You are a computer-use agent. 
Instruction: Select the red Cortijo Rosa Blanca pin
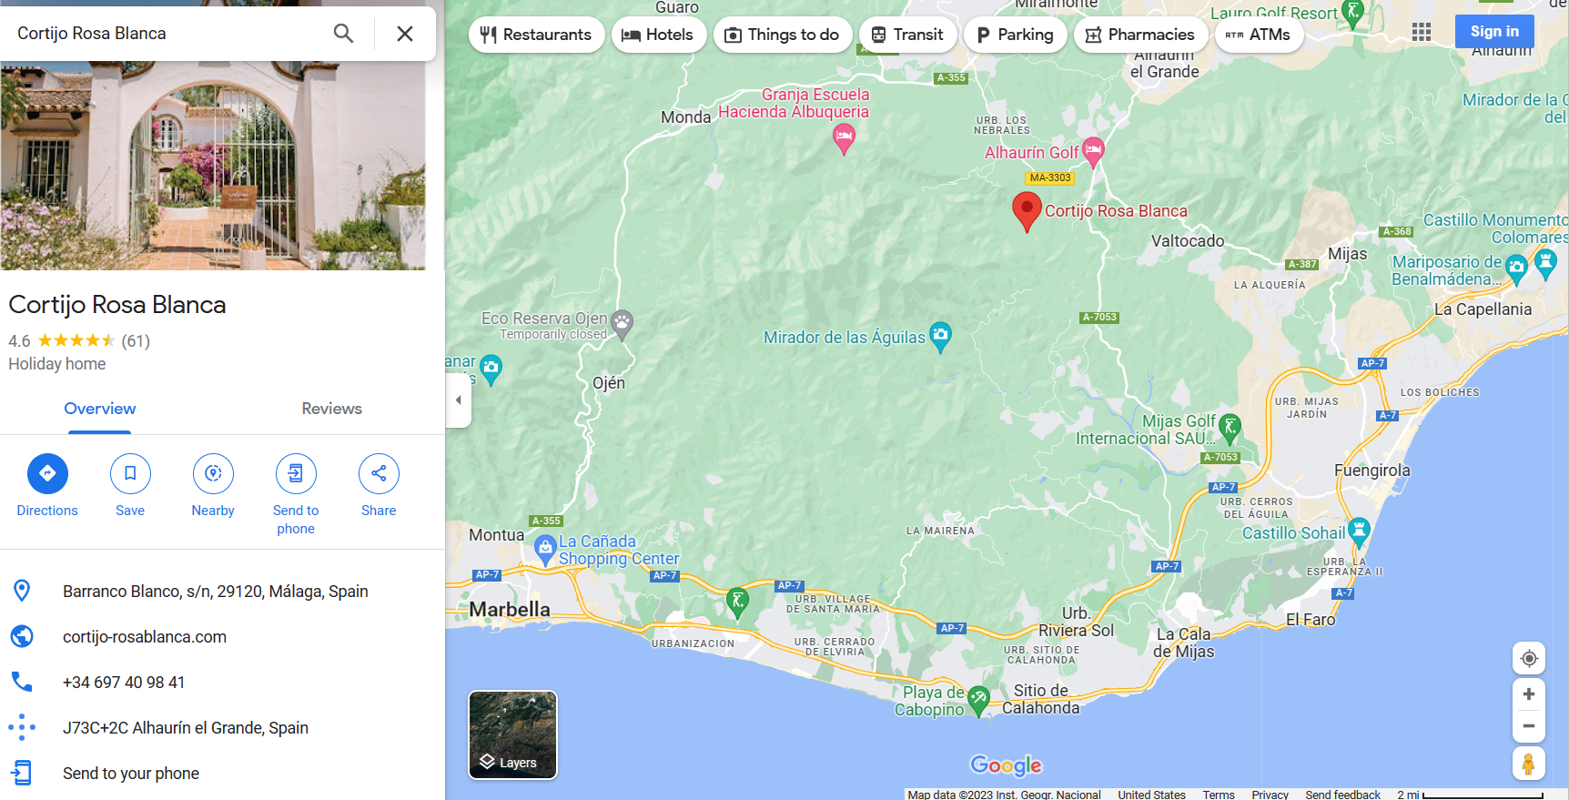coord(1027,211)
